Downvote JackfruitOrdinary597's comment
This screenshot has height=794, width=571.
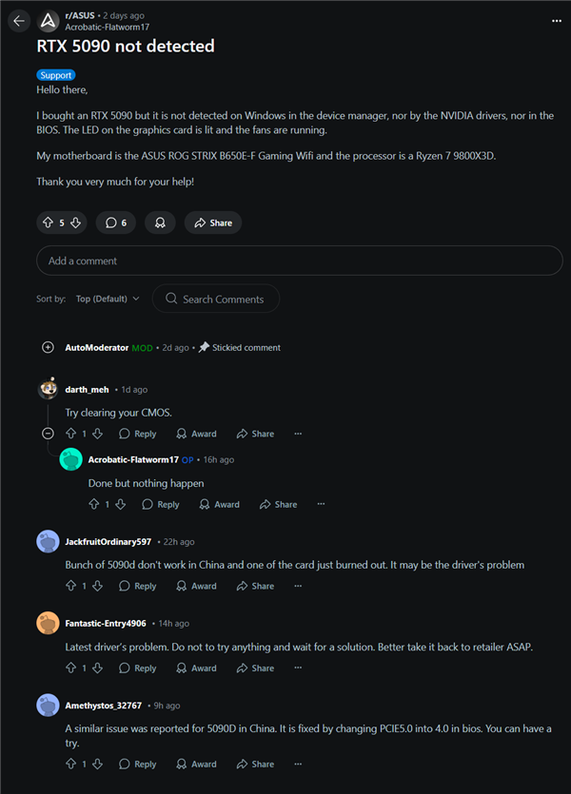point(97,586)
